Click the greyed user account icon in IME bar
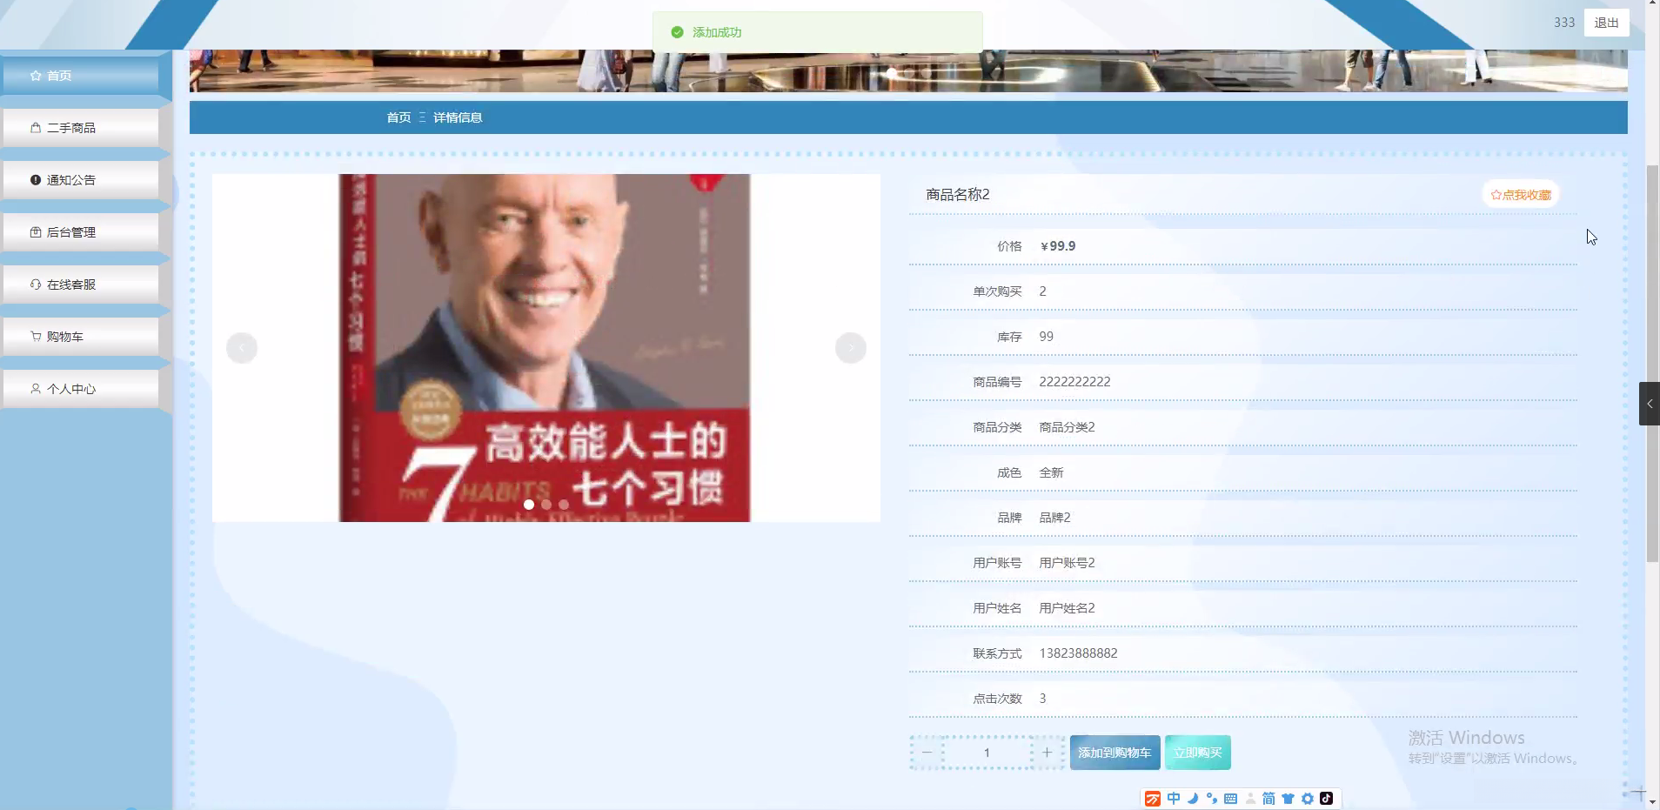 pyautogui.click(x=1250, y=799)
